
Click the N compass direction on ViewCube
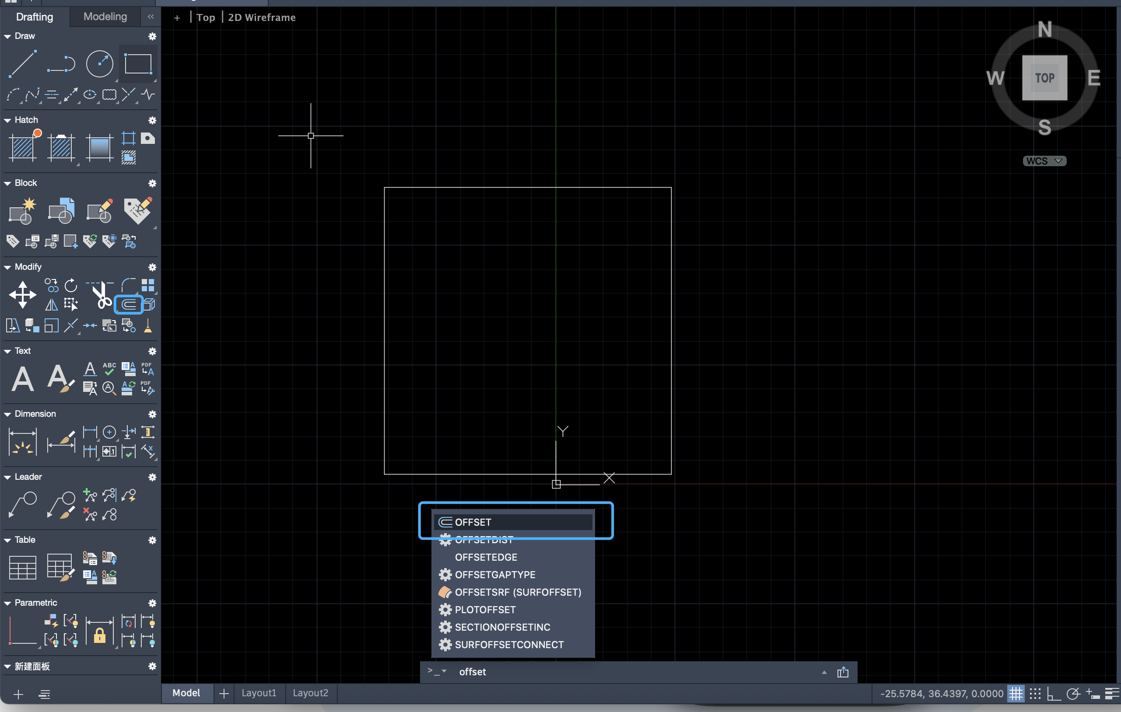(1045, 30)
